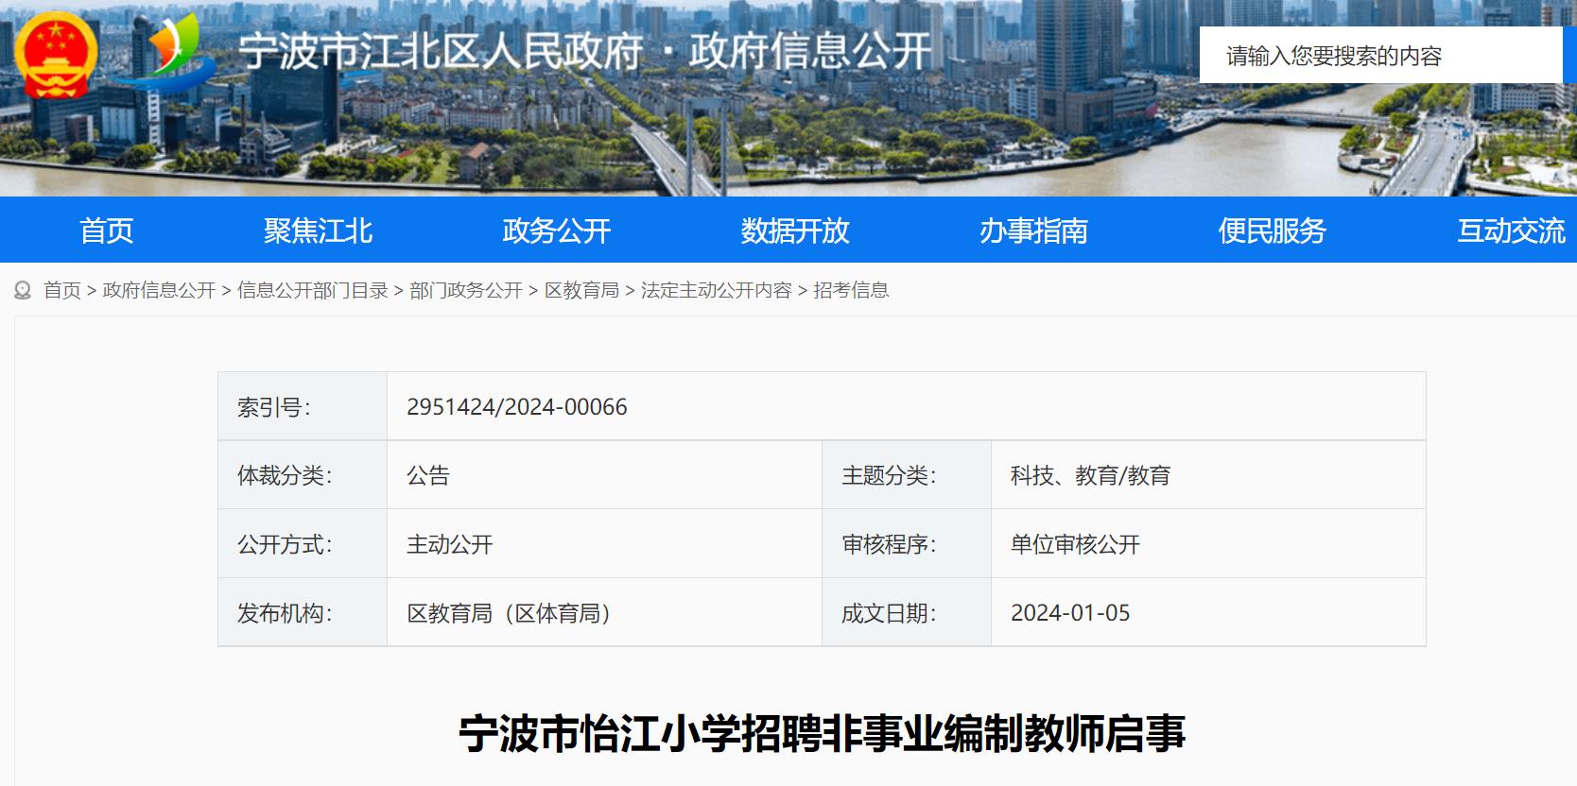Click the 公告 value cell
Viewport: 1577px width, 786px height.
click(604, 475)
